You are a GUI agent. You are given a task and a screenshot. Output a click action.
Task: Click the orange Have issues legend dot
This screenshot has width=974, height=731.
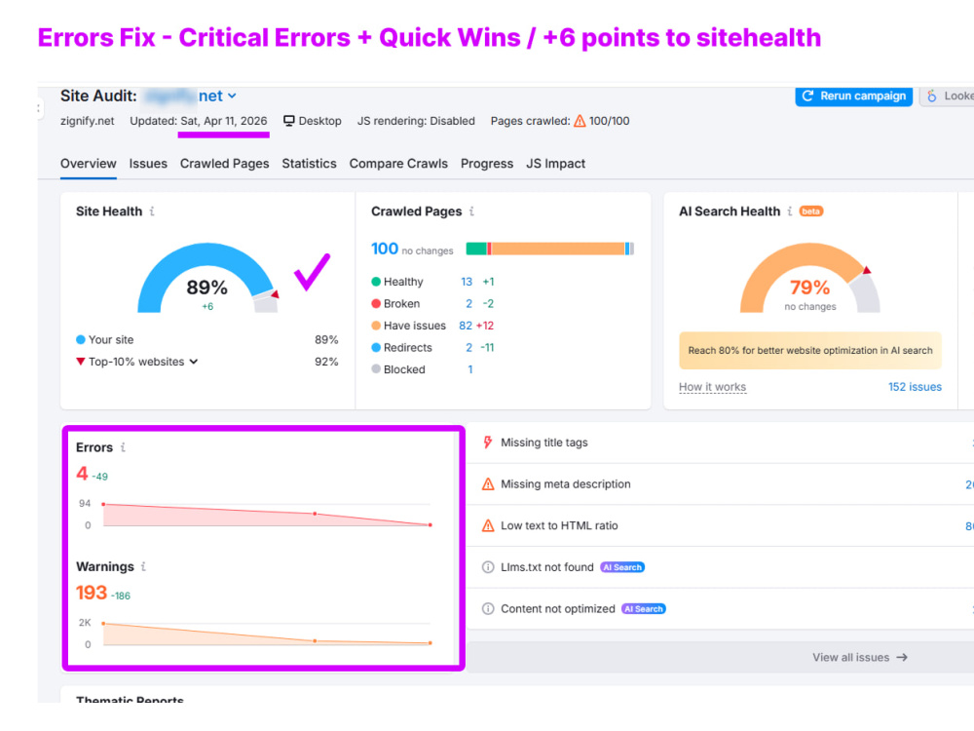point(376,326)
